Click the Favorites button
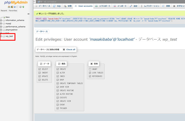The width and height of the screenshot is (185, 121). 13,10
